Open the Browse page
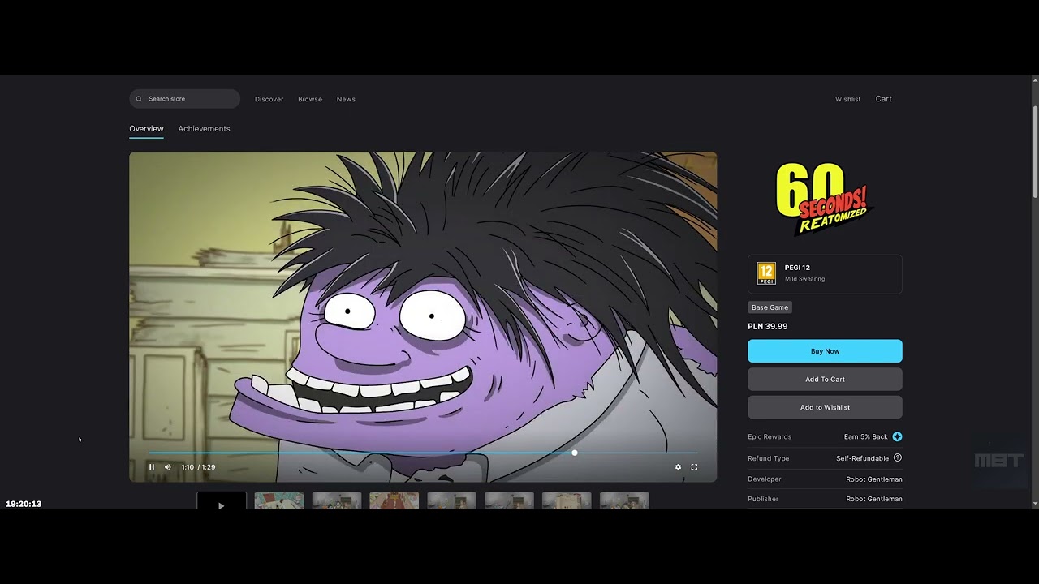The height and width of the screenshot is (584, 1039). pos(310,99)
